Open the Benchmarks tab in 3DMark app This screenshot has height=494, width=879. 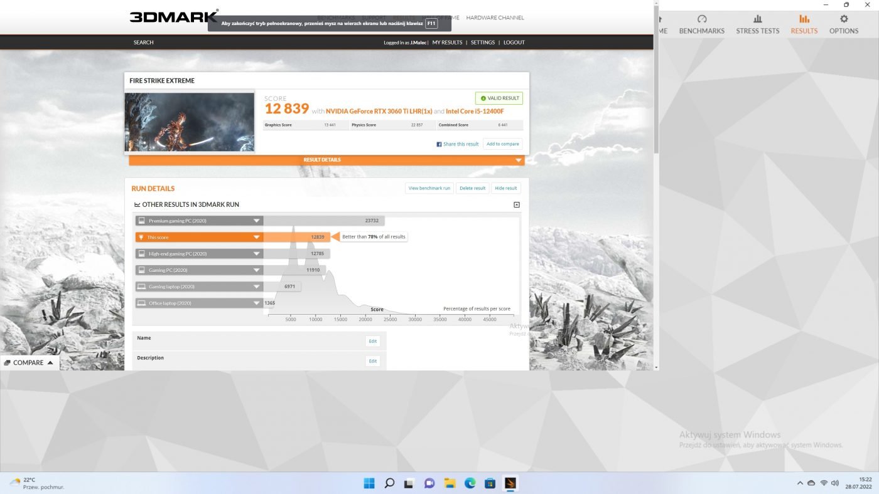(702, 24)
